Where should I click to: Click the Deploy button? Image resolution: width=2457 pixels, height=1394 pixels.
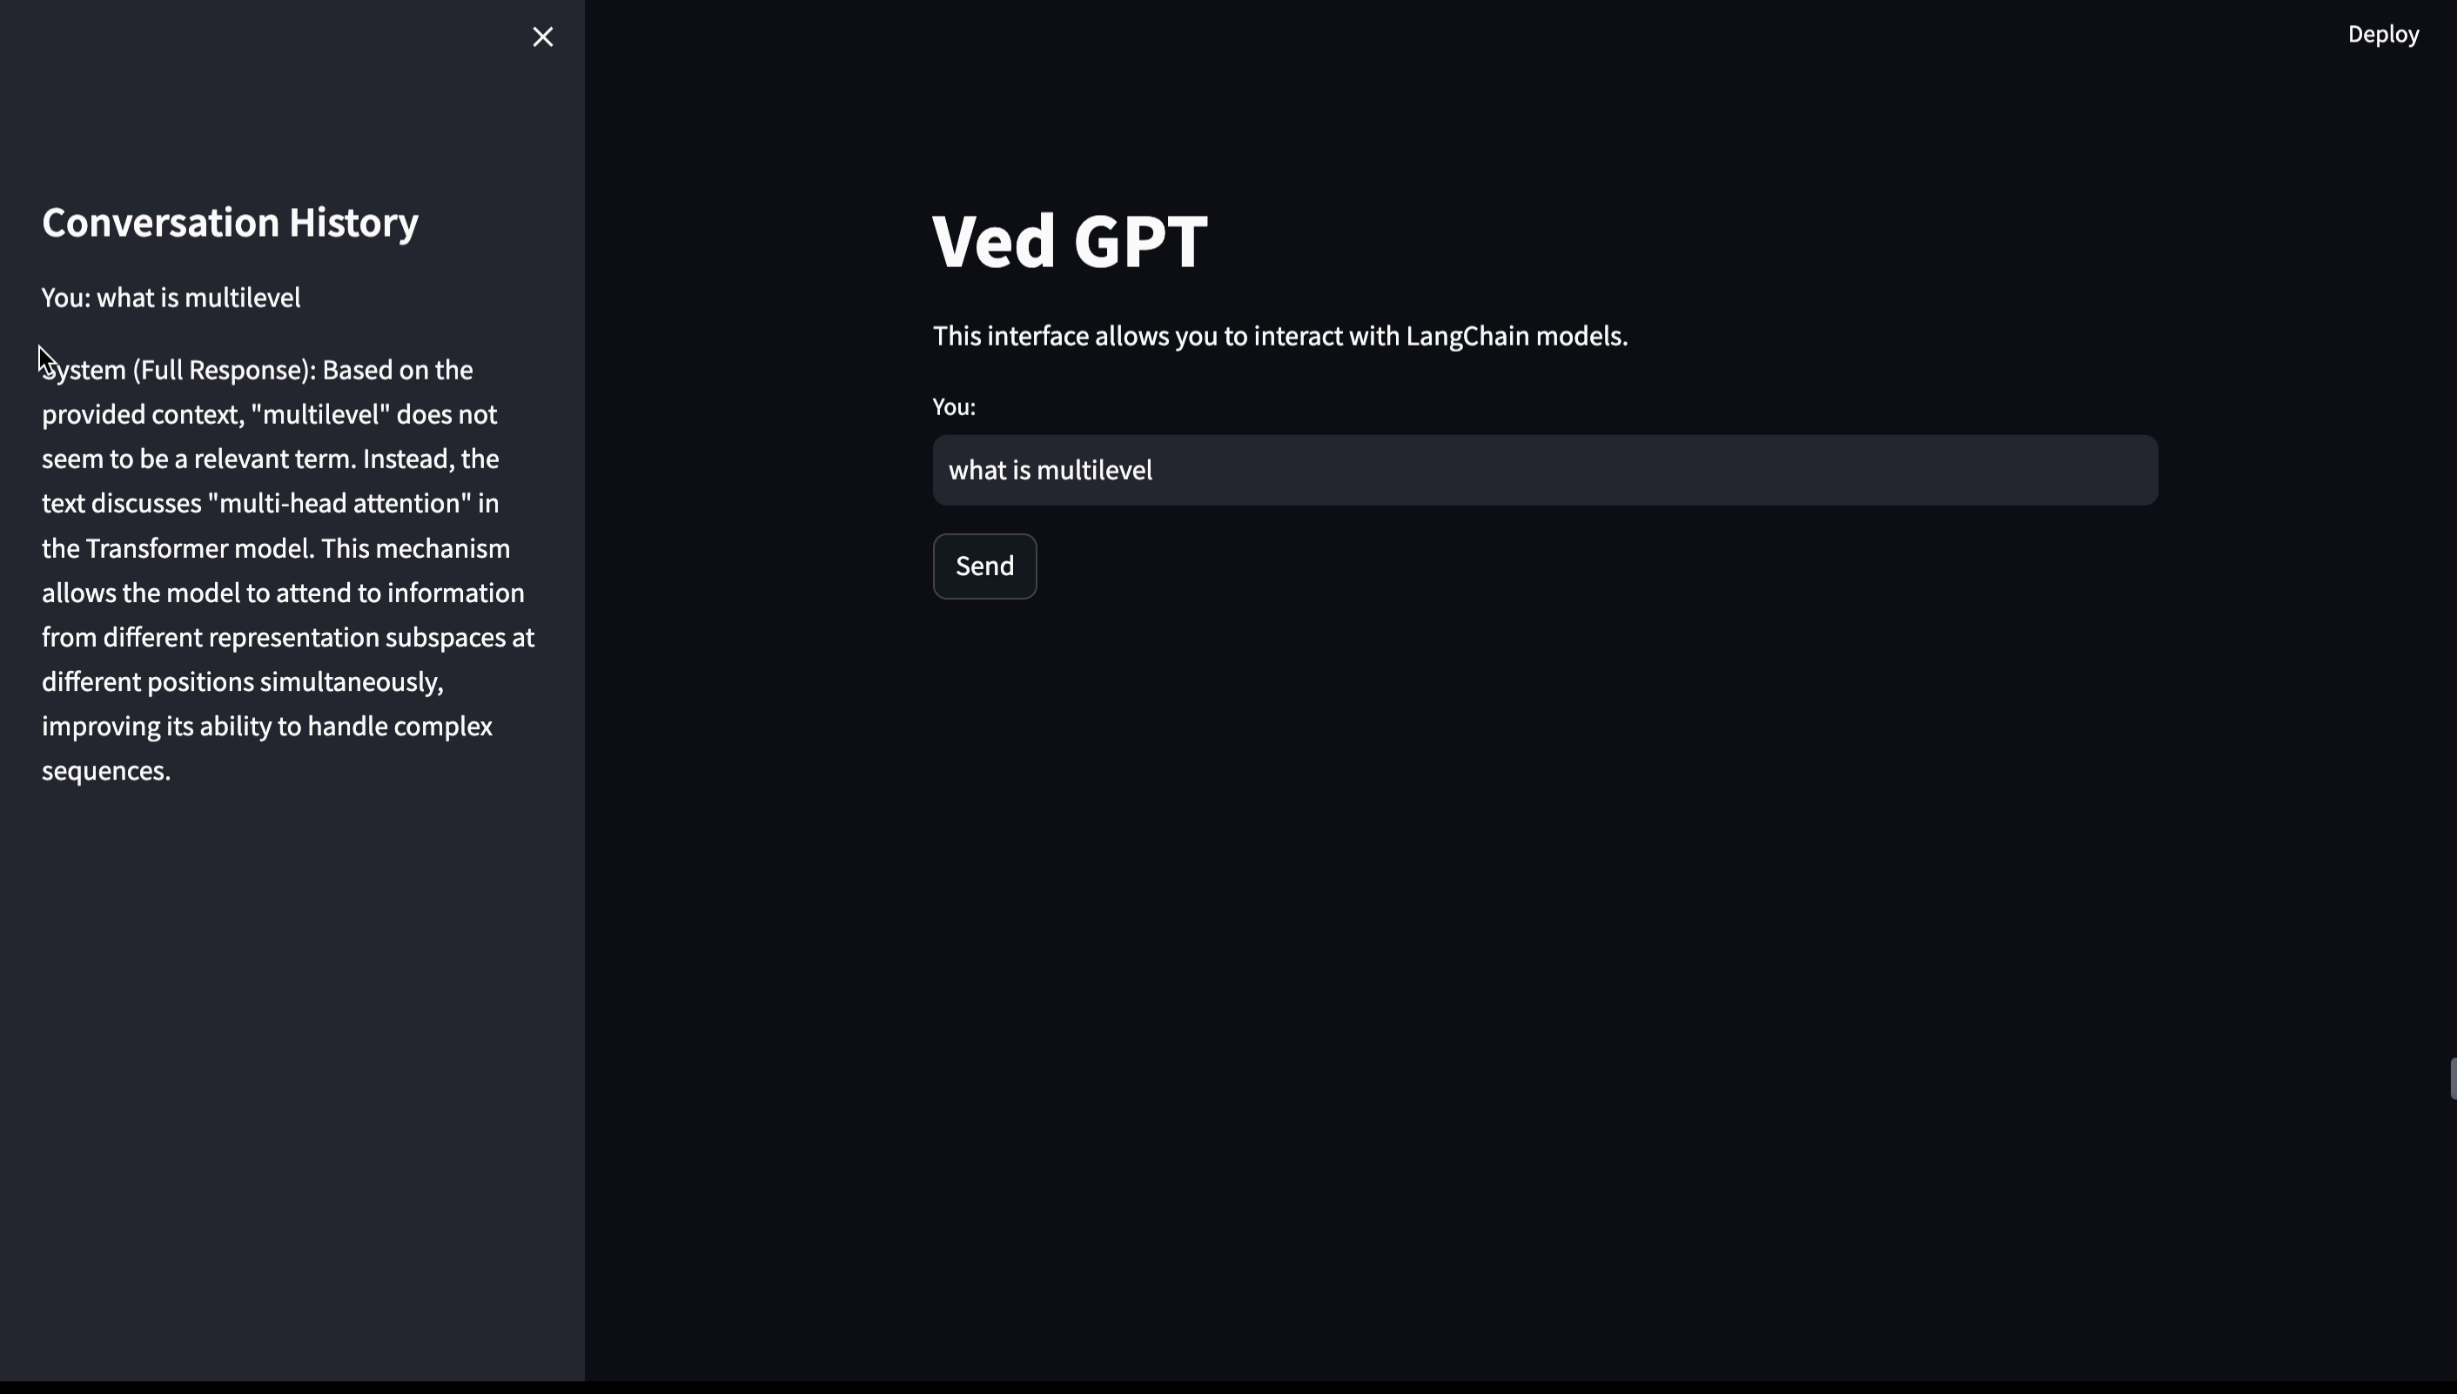click(2383, 35)
